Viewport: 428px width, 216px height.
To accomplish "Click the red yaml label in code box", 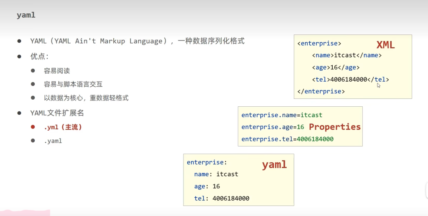I will 274,165.
